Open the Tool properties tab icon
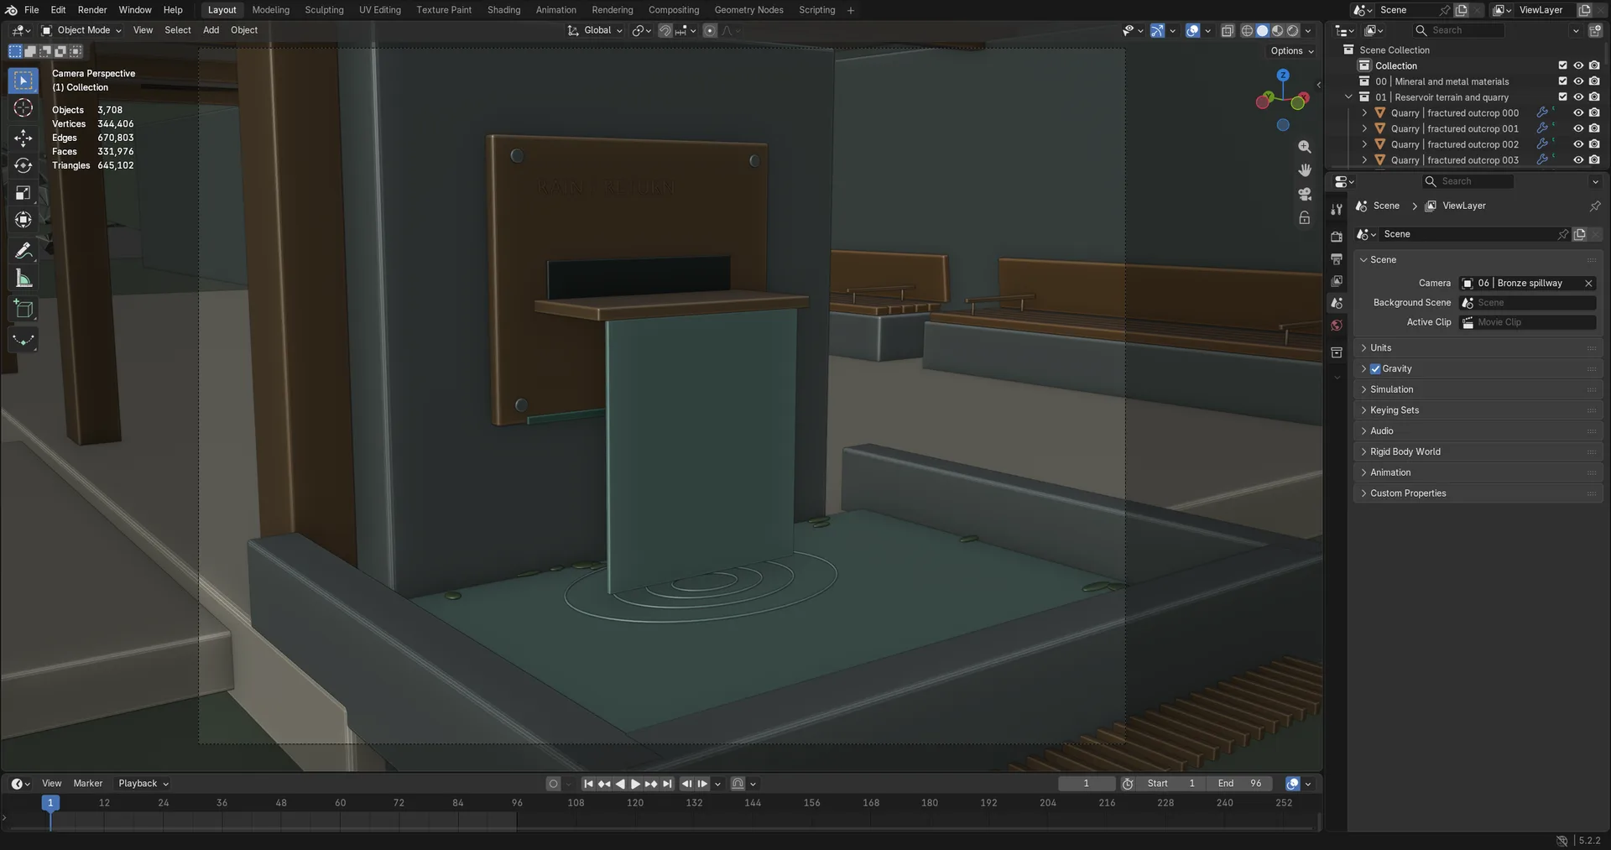1611x850 pixels. [1337, 209]
